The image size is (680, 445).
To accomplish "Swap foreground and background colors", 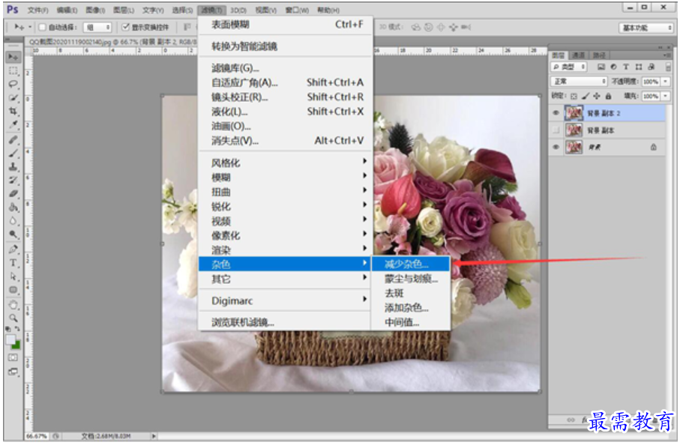I will coord(18,329).
